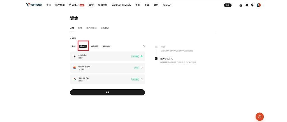Viewport: 287px width, 122px height.
Task: Go to Vantage Rewards
Action: click(x=121, y=5)
